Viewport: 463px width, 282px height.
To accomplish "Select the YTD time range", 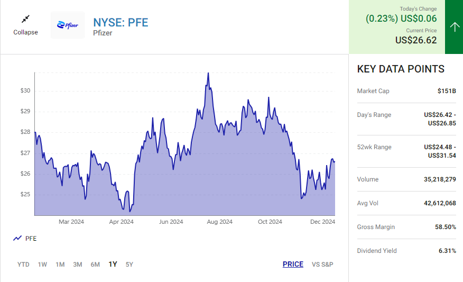I will (23, 264).
